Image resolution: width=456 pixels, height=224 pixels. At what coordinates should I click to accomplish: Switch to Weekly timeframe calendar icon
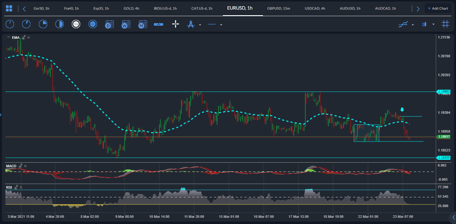(126, 24)
